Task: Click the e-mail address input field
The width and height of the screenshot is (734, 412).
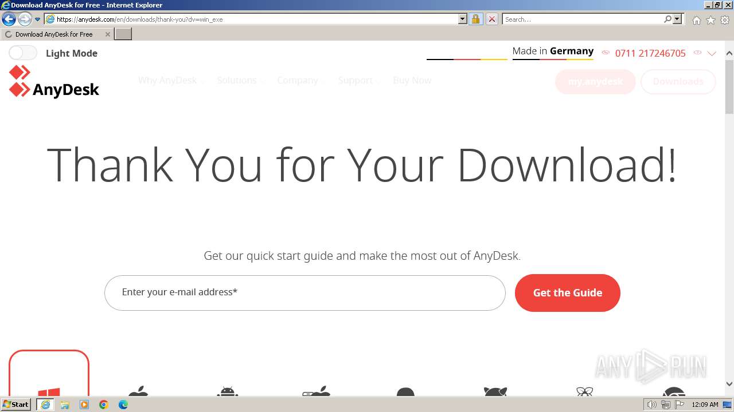Action: coord(305,293)
